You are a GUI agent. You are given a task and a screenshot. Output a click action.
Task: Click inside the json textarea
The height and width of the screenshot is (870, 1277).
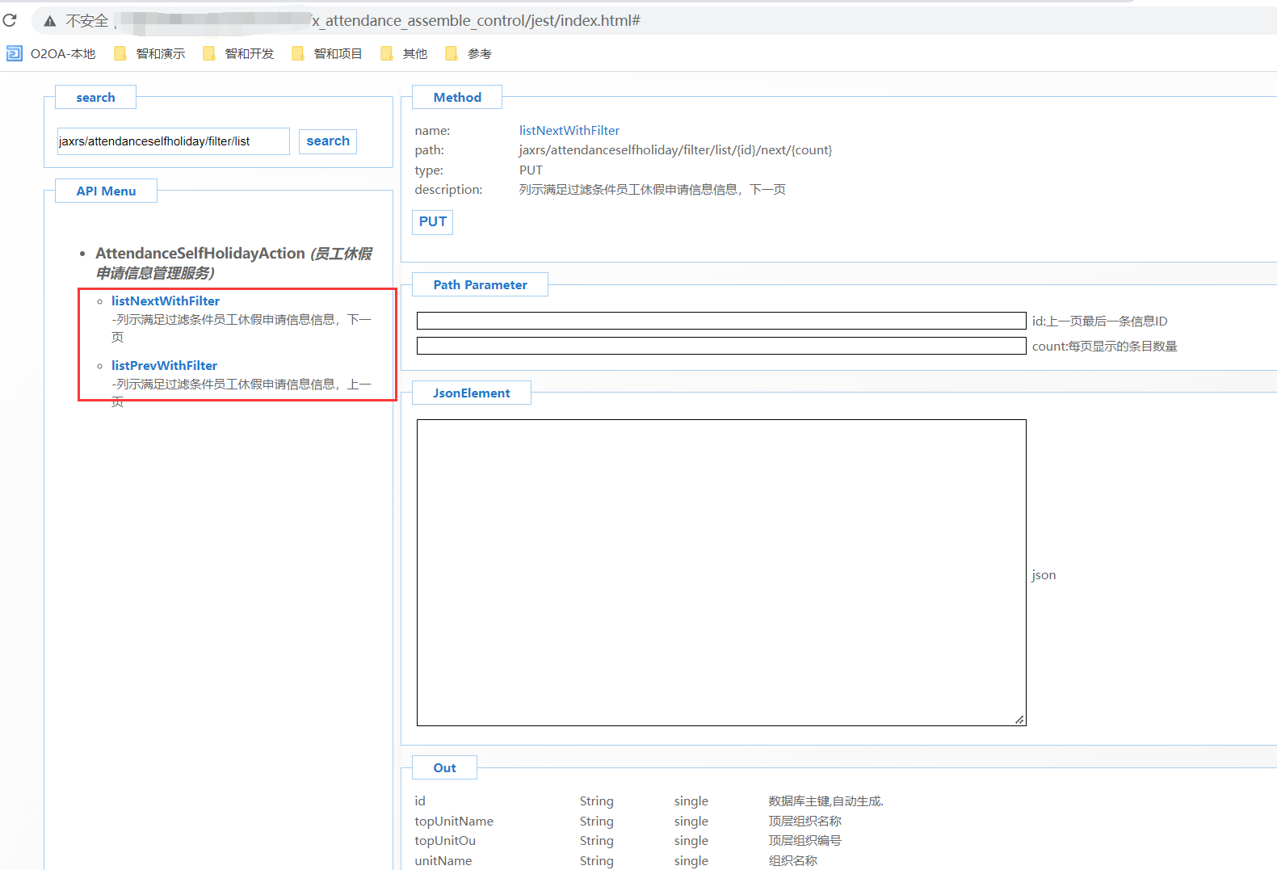pyautogui.click(x=720, y=572)
